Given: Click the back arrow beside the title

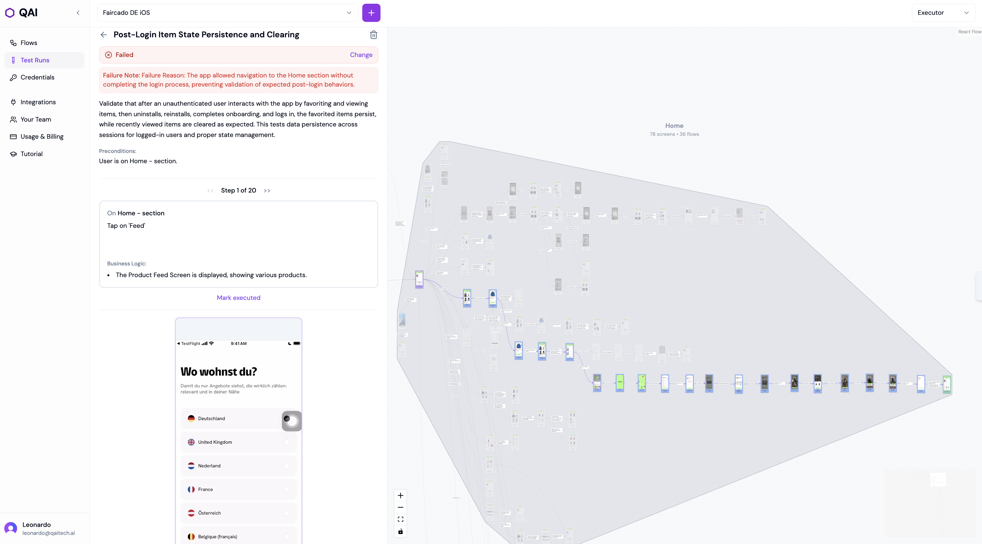Looking at the screenshot, I should [103, 35].
